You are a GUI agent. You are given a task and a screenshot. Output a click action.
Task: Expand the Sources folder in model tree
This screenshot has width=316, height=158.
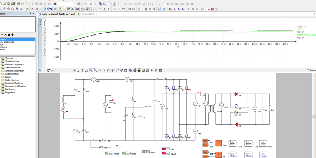[x=9, y=59]
